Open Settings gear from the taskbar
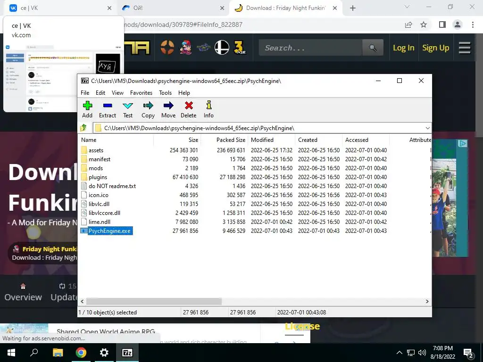The image size is (483, 362). tap(104, 353)
